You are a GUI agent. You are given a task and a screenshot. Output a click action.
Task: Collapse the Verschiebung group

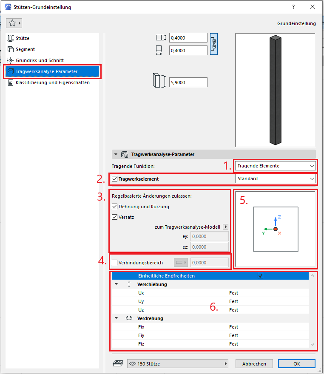pyautogui.click(x=117, y=284)
